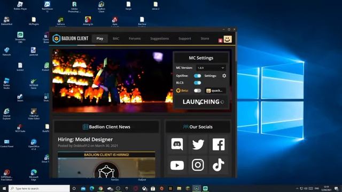Click the Windows Start button

(4, 188)
